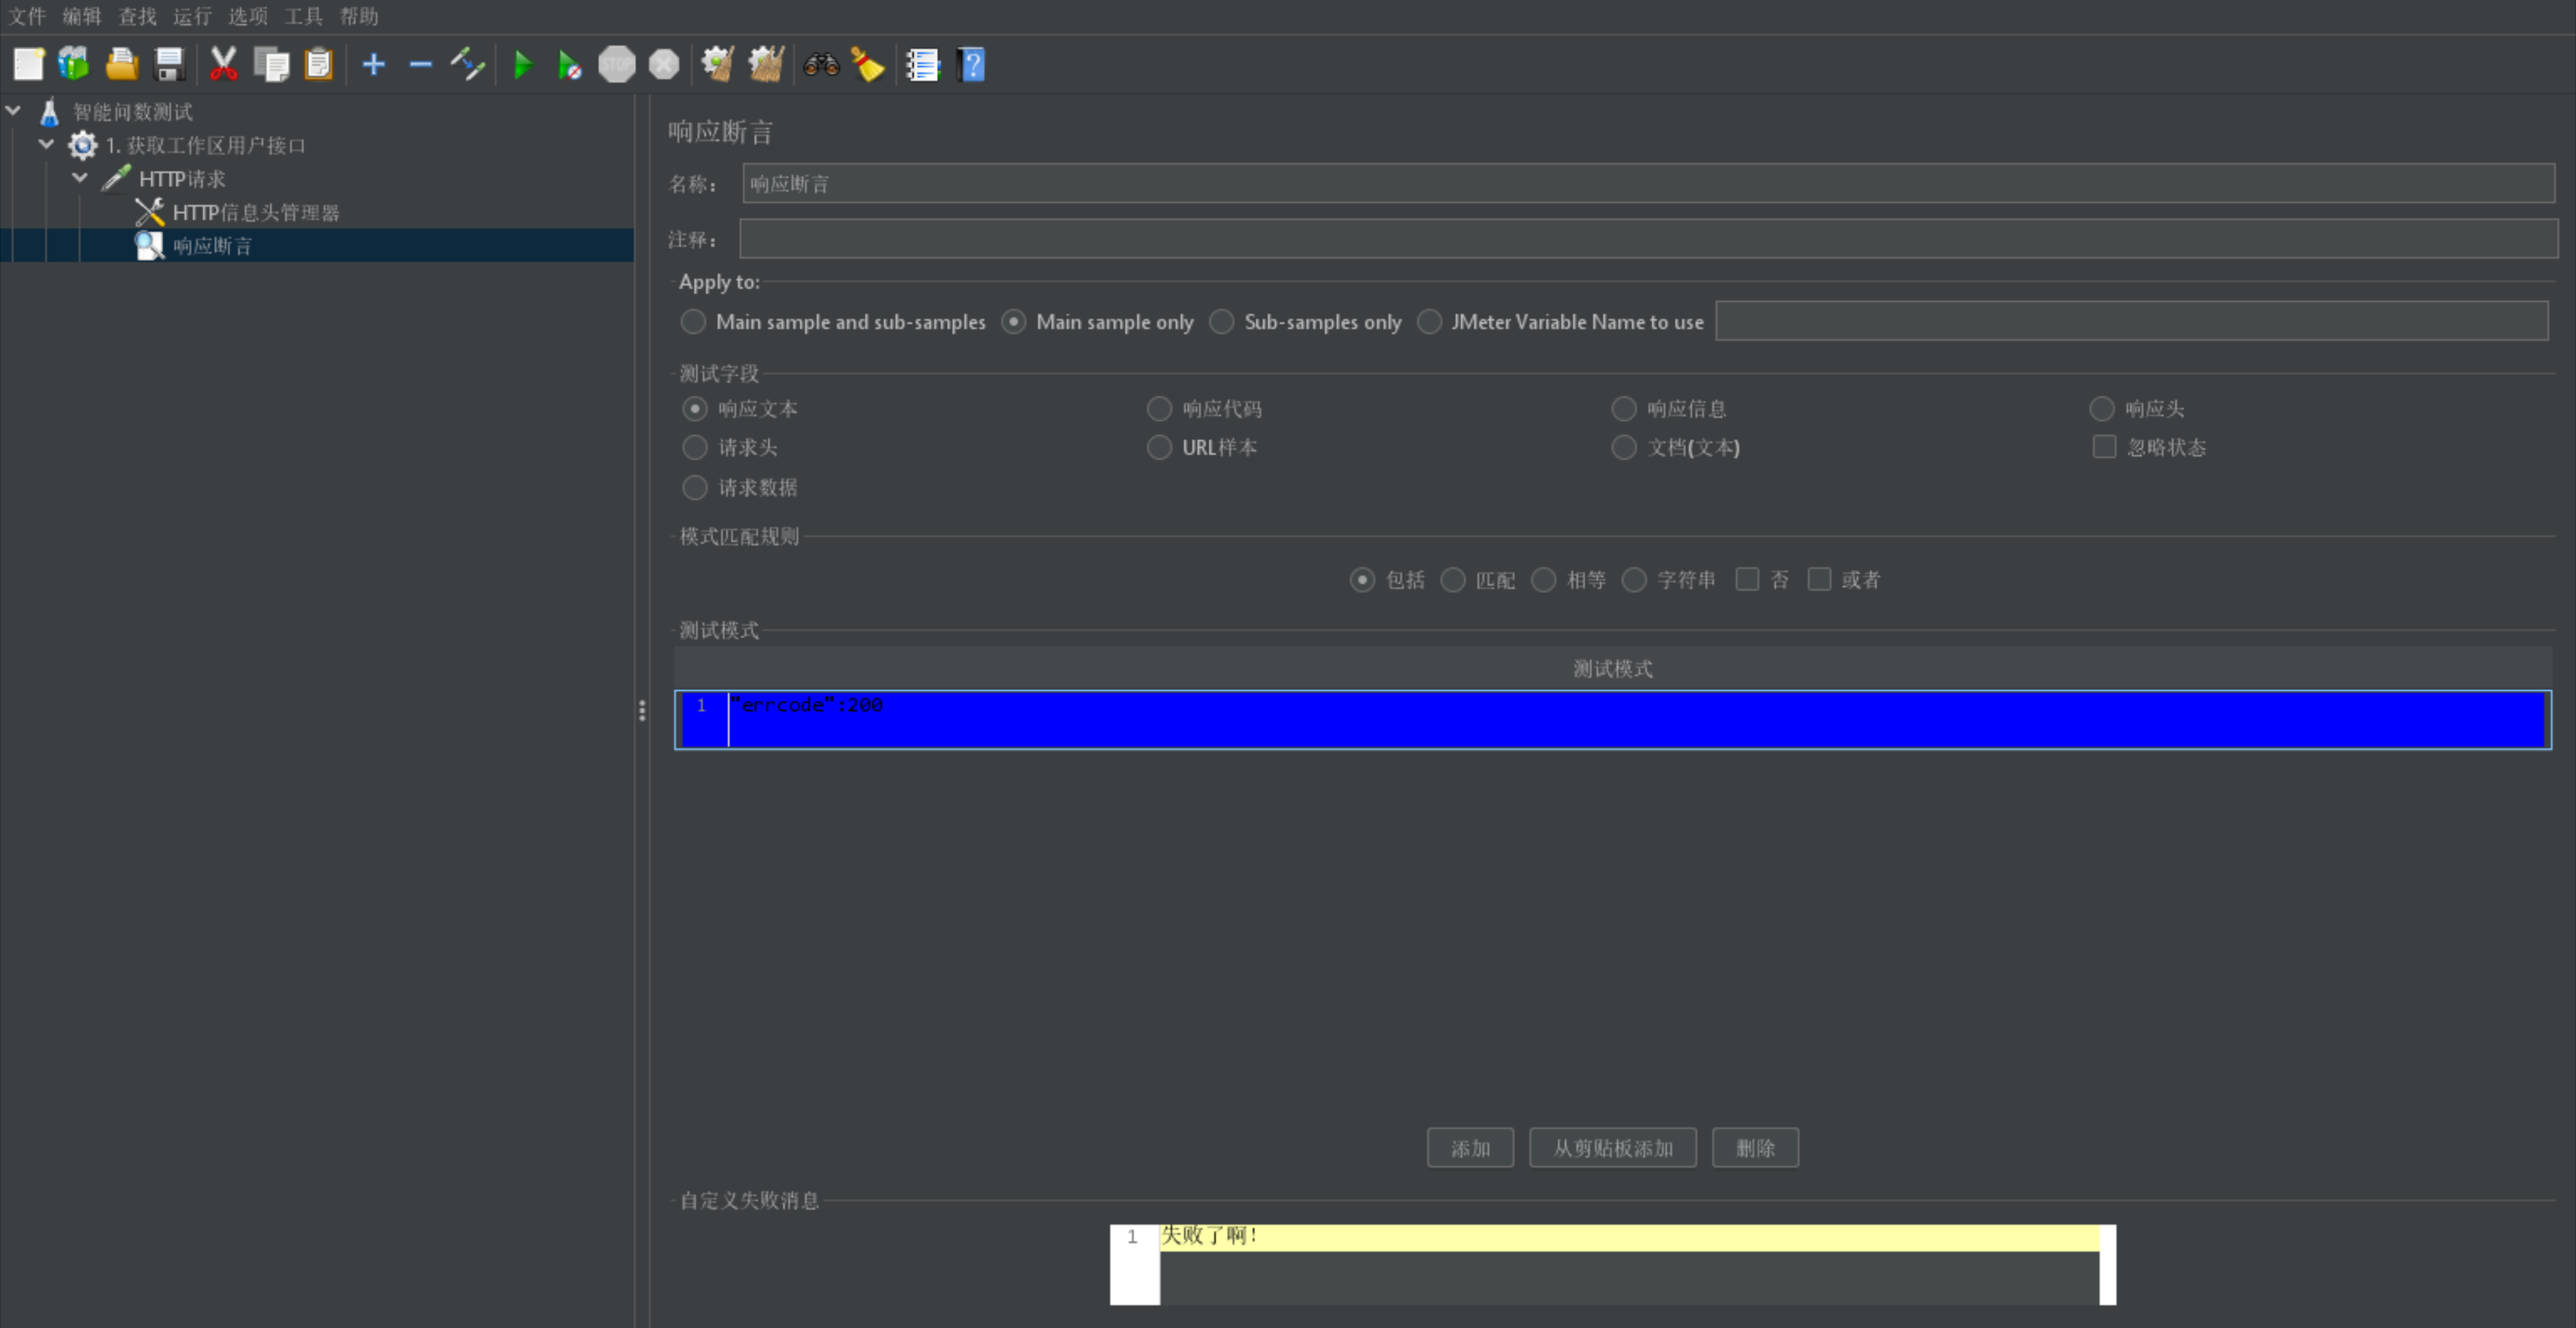
Task: Click the New test plan icon
Action: pyautogui.click(x=28, y=65)
